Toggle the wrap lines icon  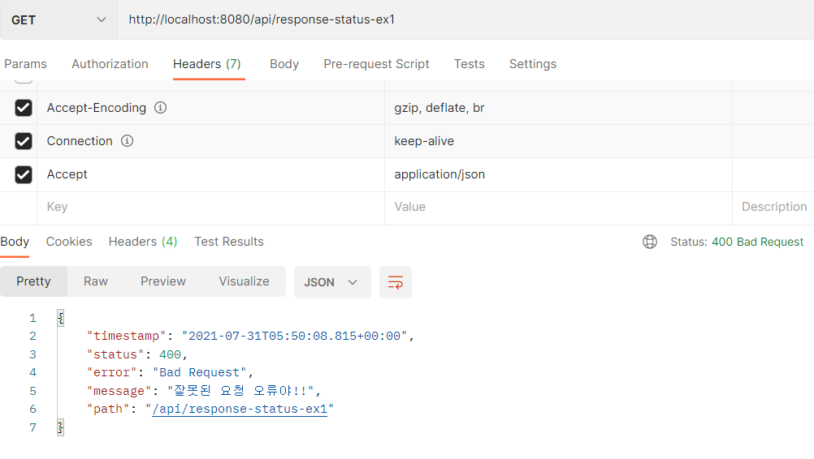tap(396, 282)
